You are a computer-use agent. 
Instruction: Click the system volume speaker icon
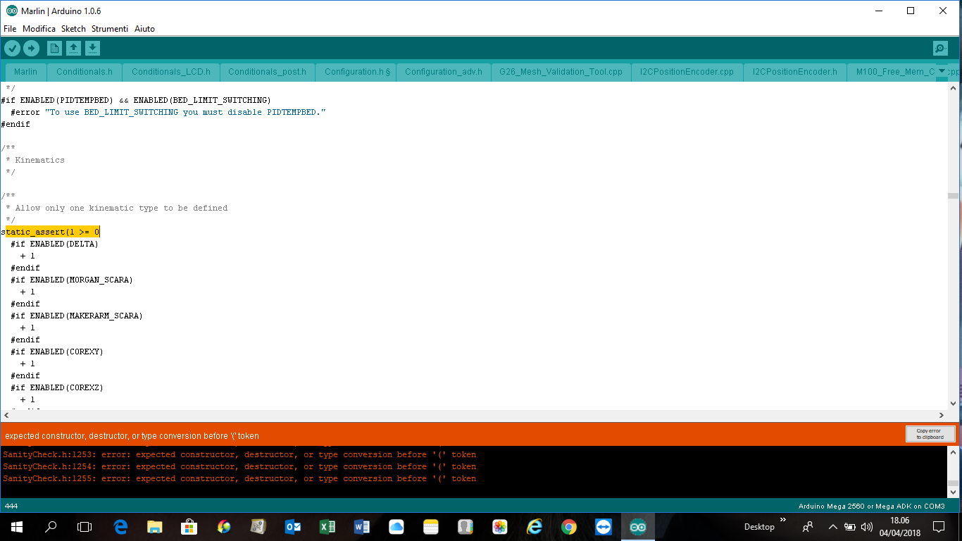click(866, 527)
